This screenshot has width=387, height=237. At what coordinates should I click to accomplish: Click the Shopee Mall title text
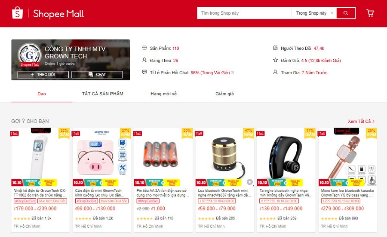click(58, 14)
